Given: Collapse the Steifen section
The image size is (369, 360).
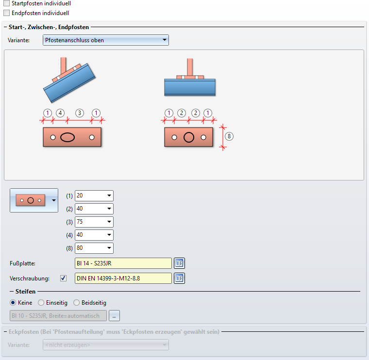Looking at the screenshot, I should click(x=12, y=292).
